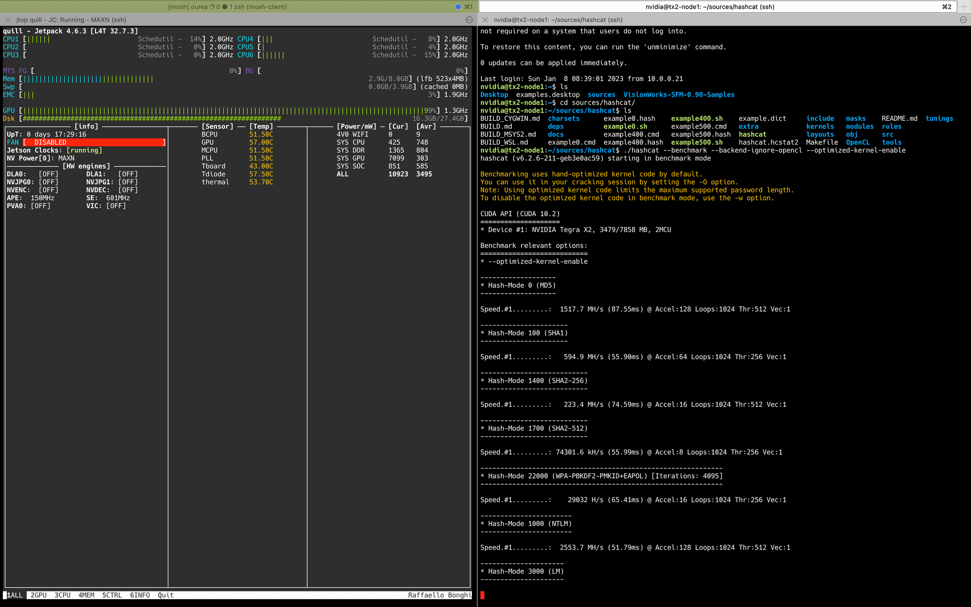The height and width of the screenshot is (607, 971).
Task: Open the 2GPU page in jtop
Action: click(x=38, y=595)
